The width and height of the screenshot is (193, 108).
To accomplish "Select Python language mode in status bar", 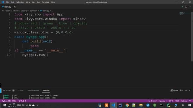I will [x=184, y=101].
